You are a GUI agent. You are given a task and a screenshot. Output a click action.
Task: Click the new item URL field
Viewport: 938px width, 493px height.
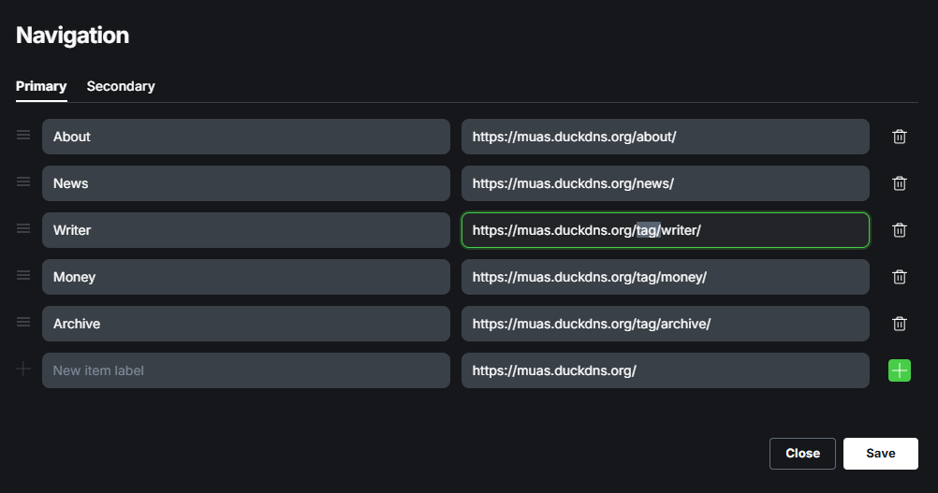click(665, 370)
